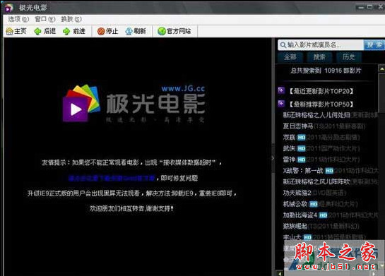Viewport: 385px width, 276px height.
Task: Click the 总共搜索到 10916 部影片 text
Action: [326, 71]
